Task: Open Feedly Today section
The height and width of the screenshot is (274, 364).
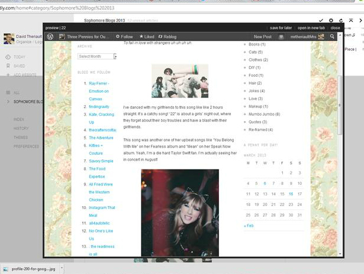Action: (x=20, y=57)
